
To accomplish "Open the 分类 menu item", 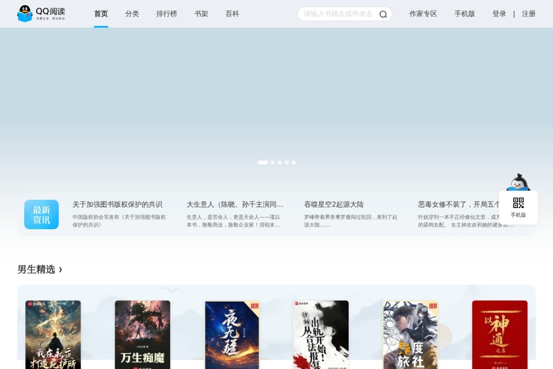I will 132,14.
